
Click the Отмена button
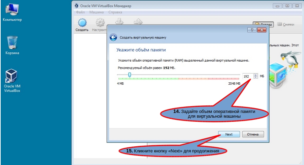pyautogui.click(x=253, y=134)
